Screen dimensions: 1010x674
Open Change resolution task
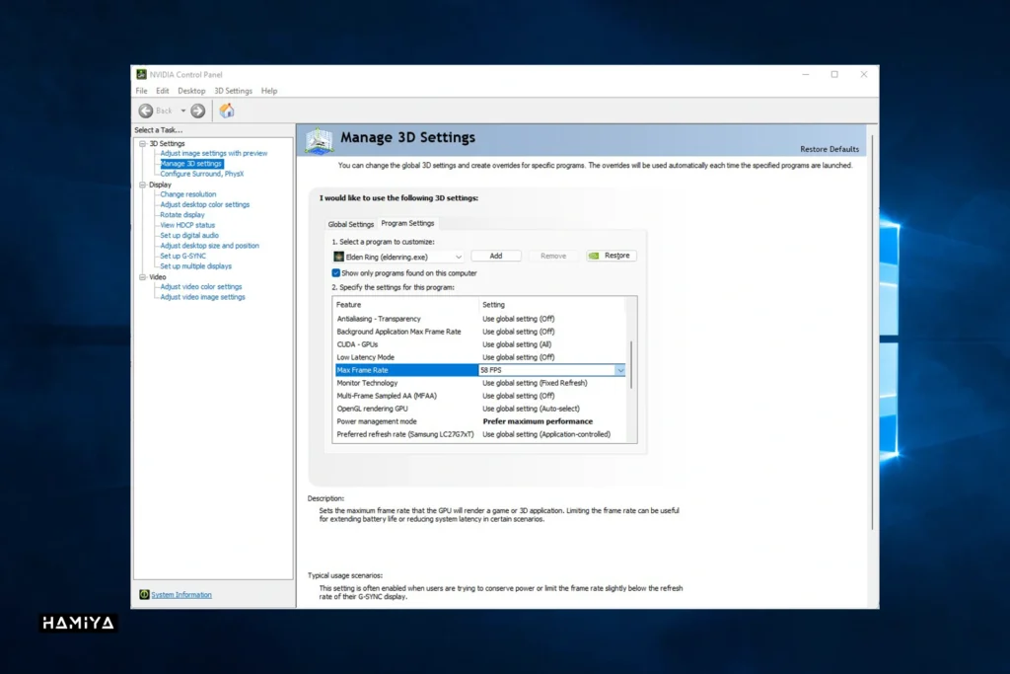point(188,194)
